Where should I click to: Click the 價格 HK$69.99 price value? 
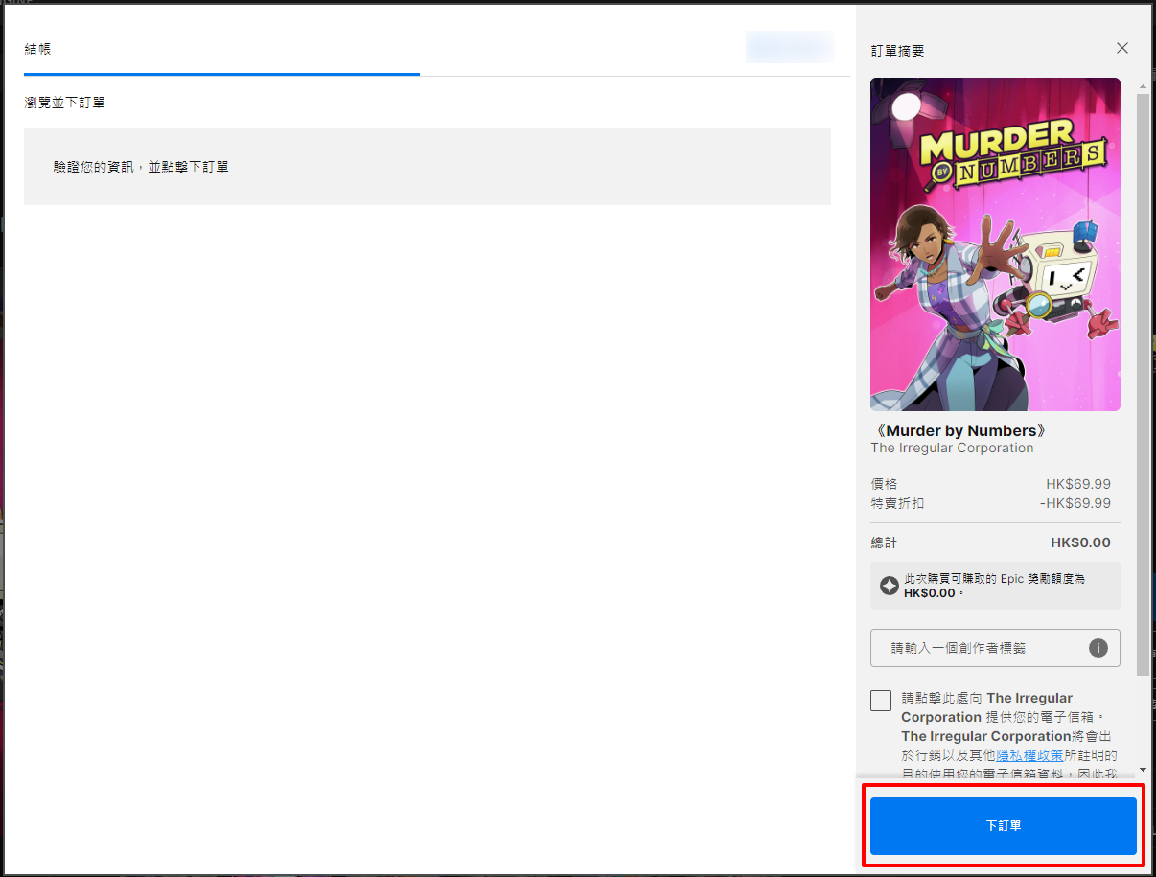(1078, 484)
